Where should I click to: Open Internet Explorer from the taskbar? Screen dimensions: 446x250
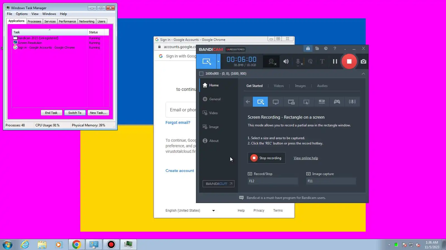[25, 244]
